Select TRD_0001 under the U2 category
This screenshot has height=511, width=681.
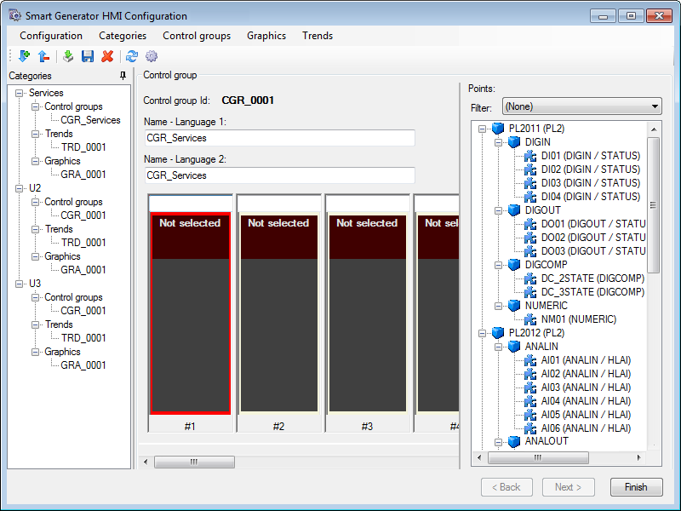coord(83,243)
